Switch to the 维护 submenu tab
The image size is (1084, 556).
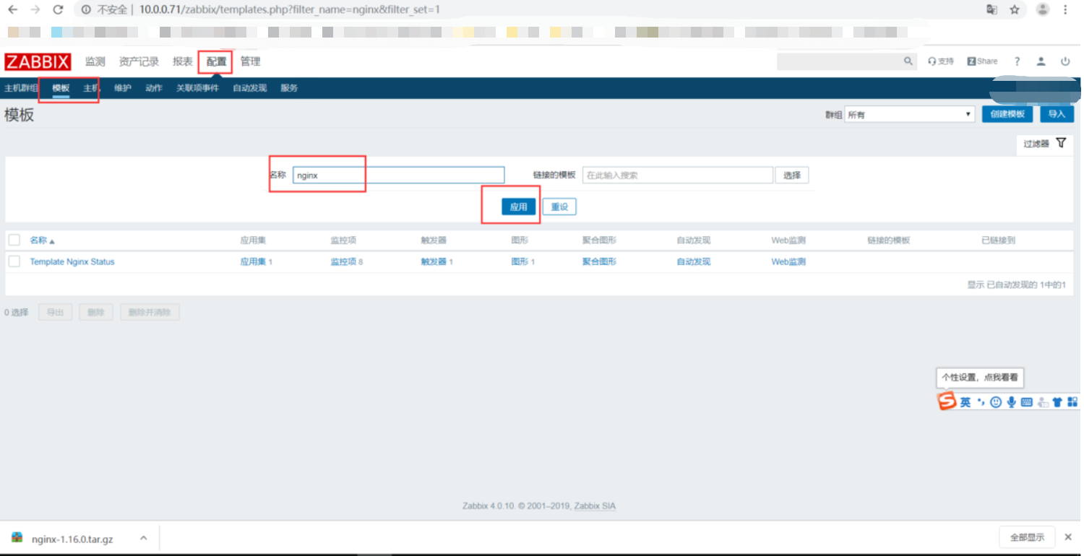[123, 88]
